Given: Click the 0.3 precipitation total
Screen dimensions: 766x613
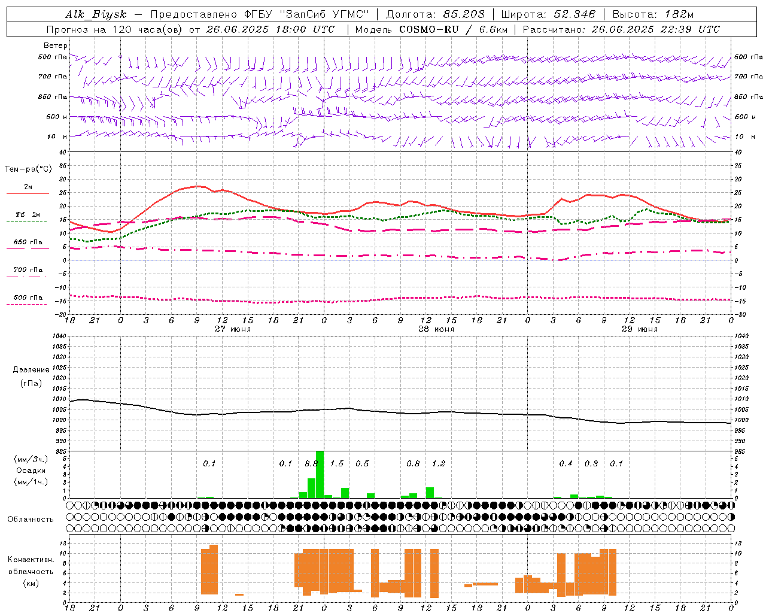Looking at the screenshot, I should pyautogui.click(x=591, y=464).
